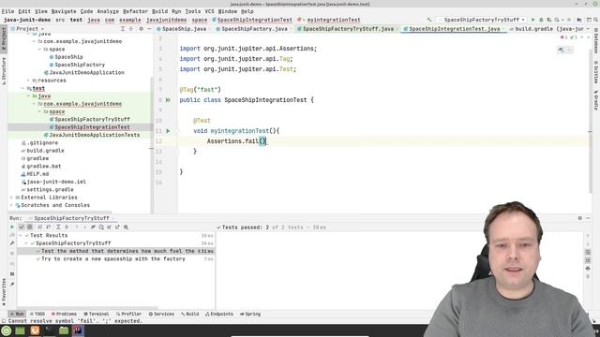Image resolution: width=600 pixels, height=337 pixels.
Task: Collapse Test Results root node
Action: 21,235
